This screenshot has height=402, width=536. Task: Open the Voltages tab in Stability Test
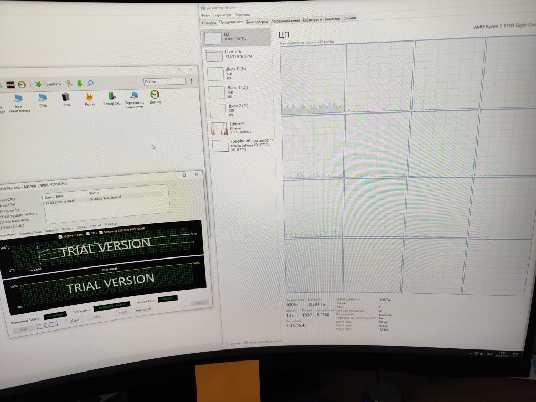coord(51,230)
